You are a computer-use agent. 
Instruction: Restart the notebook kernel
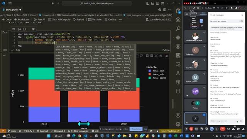(x=78, y=20)
